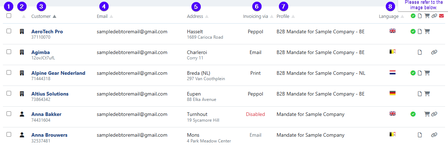Click the link chain icon for Anna Brouwers

pyautogui.click(x=434, y=135)
